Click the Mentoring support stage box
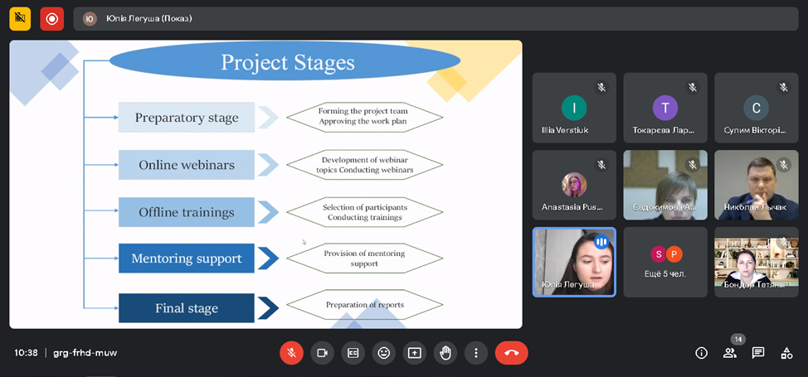808x377 pixels. pos(186,259)
